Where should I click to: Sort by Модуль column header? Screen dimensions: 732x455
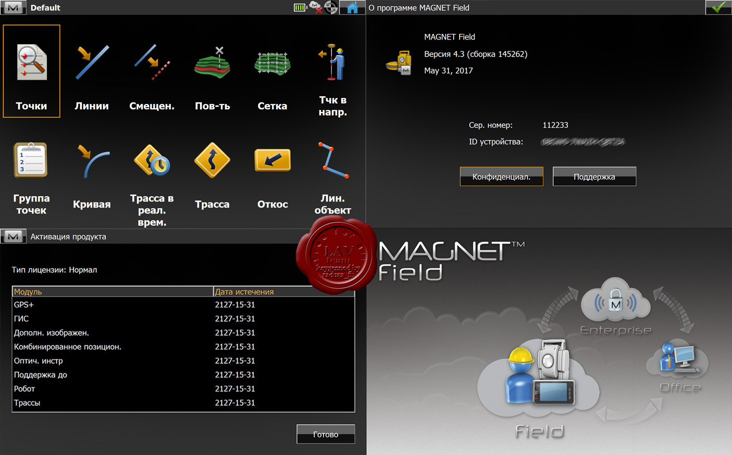(x=113, y=292)
